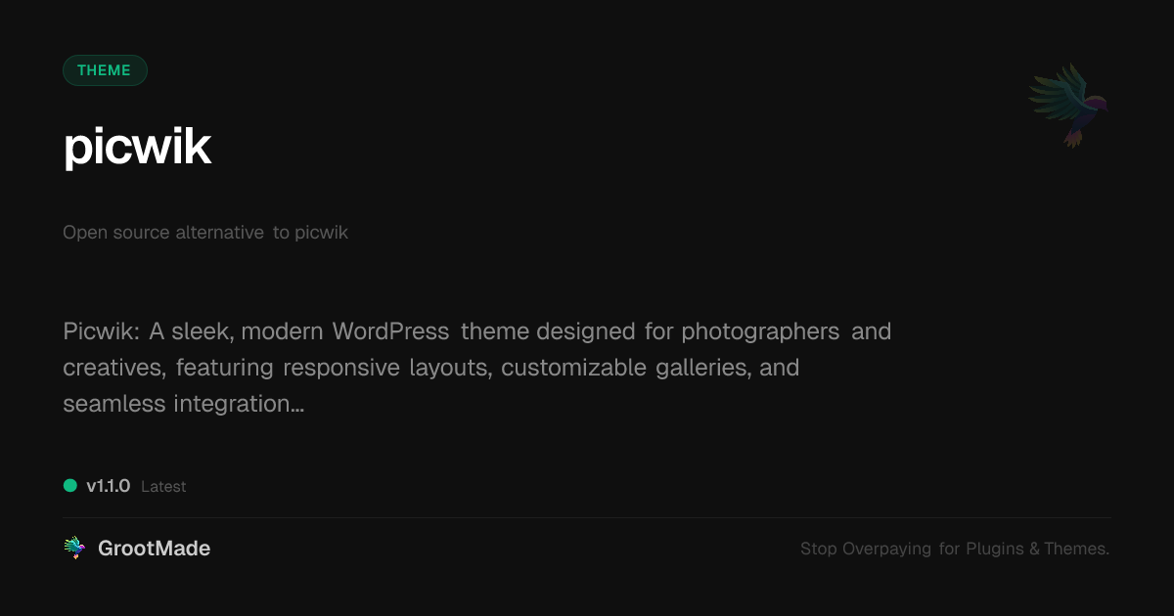Image resolution: width=1174 pixels, height=616 pixels.
Task: Click 'Stop Overpaying for Plugins & Themes.' tagline
Action: (954, 549)
